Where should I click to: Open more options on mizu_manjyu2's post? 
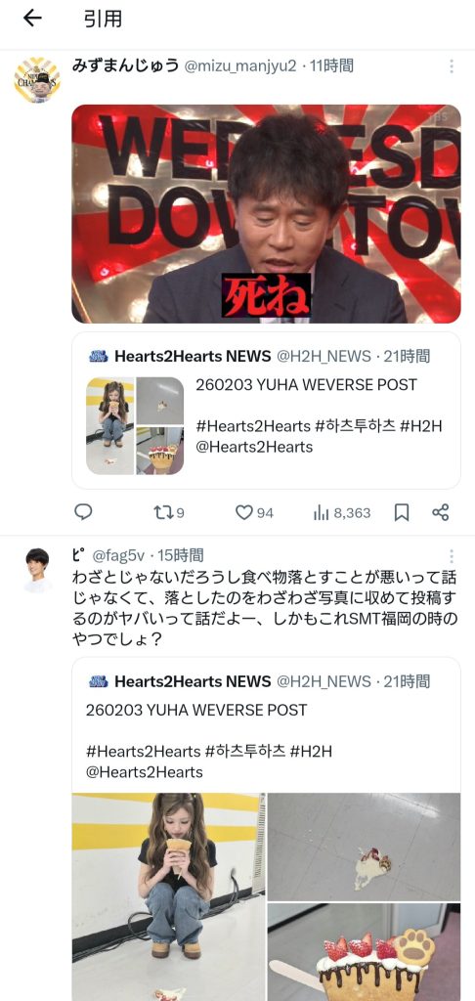point(452,66)
